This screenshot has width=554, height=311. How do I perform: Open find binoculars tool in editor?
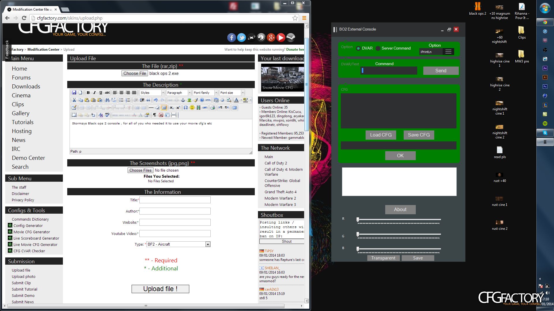pos(107,100)
